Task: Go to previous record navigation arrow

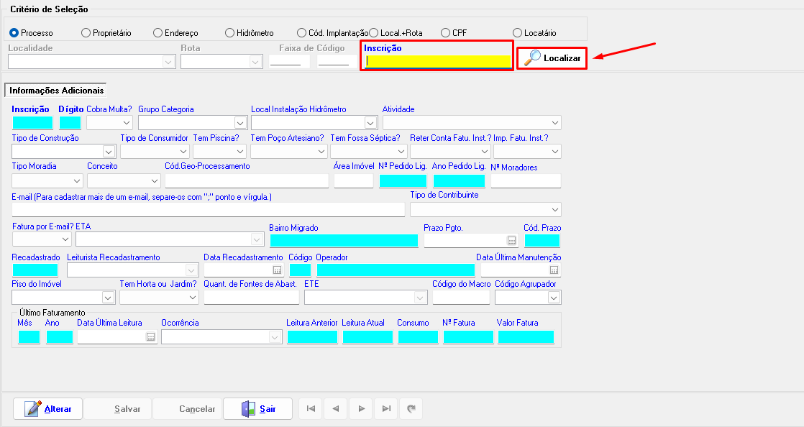Action: [336, 409]
